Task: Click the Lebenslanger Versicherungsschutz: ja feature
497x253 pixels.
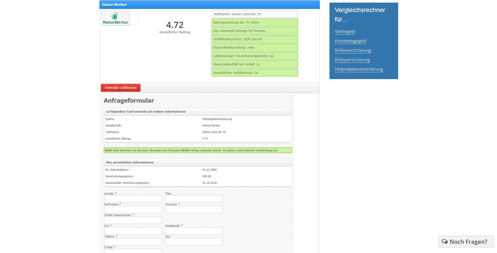Action: [255, 56]
